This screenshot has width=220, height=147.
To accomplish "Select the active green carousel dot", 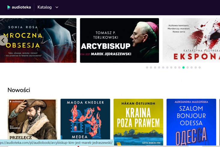I will 183,67.
